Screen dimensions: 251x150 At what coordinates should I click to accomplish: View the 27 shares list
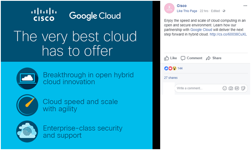click(x=171, y=78)
